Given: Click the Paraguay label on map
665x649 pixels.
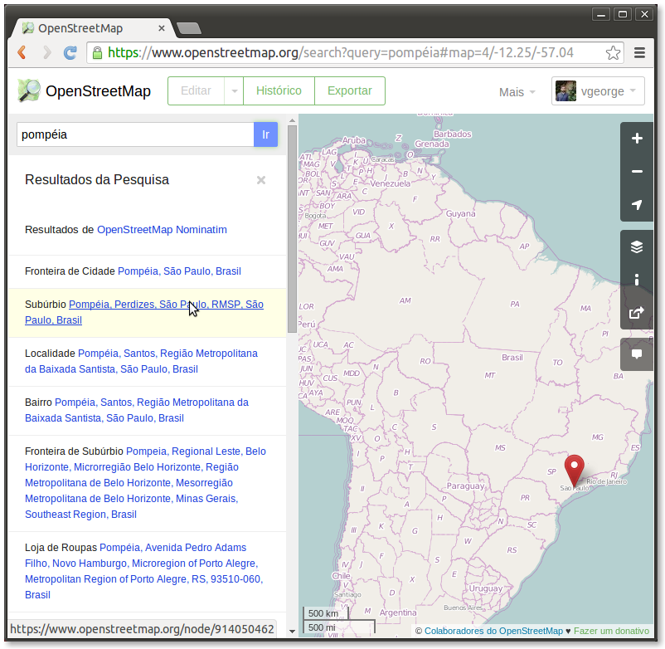Looking at the screenshot, I should [x=465, y=486].
